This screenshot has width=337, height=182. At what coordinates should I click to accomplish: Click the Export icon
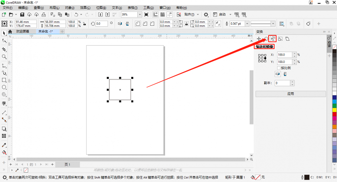pos(108,14)
